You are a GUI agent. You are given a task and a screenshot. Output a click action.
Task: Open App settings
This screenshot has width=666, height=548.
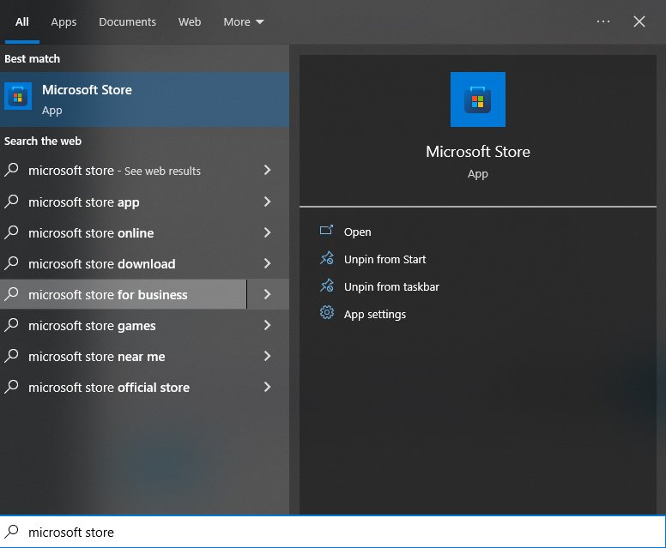click(375, 315)
